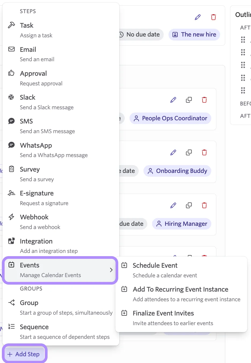Click The new hire assignee badge
Image resolution: width=251 pixels, height=363 pixels.
point(194,34)
